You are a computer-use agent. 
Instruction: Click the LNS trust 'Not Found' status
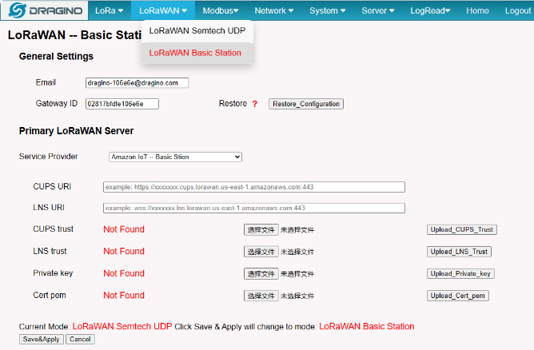point(124,251)
